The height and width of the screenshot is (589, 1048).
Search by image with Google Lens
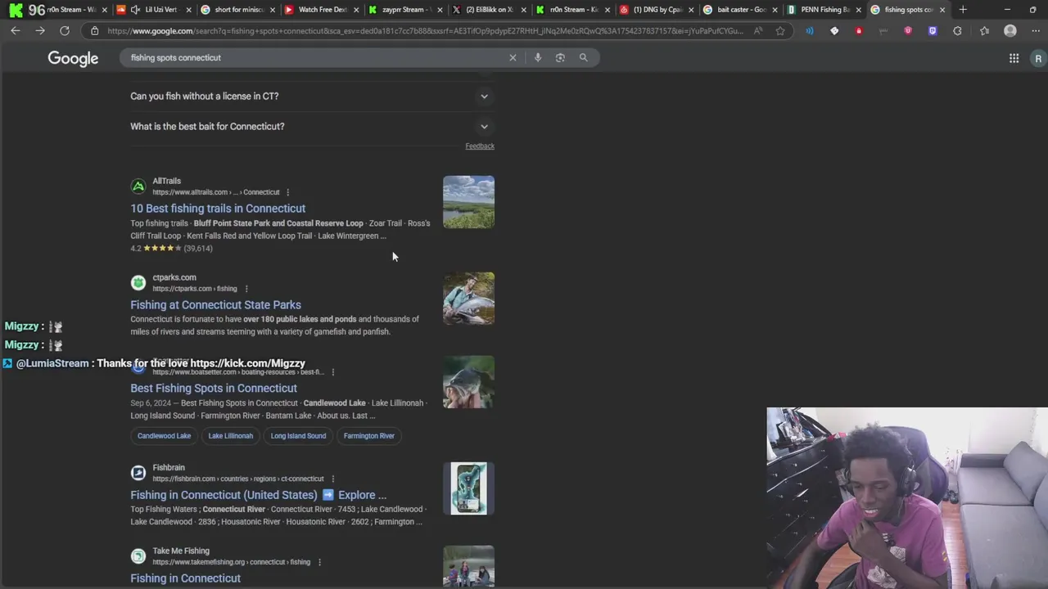[x=560, y=57]
